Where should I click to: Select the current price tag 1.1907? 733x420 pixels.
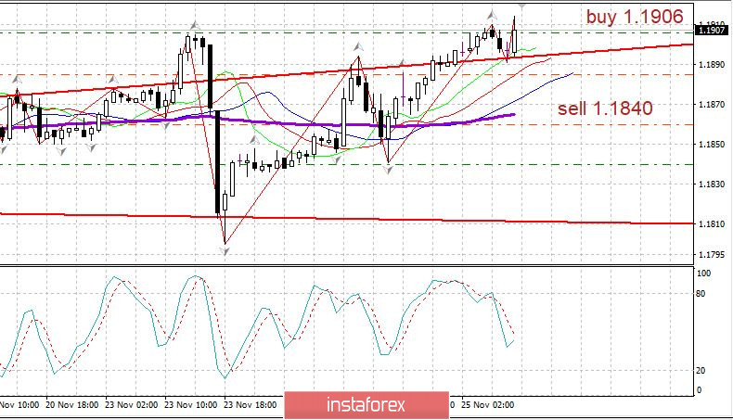[712, 31]
